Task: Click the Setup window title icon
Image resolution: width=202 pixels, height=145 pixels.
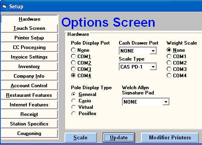Action: [x=4, y=6]
